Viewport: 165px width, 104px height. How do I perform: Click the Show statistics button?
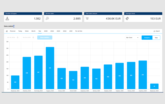click(45, 37)
